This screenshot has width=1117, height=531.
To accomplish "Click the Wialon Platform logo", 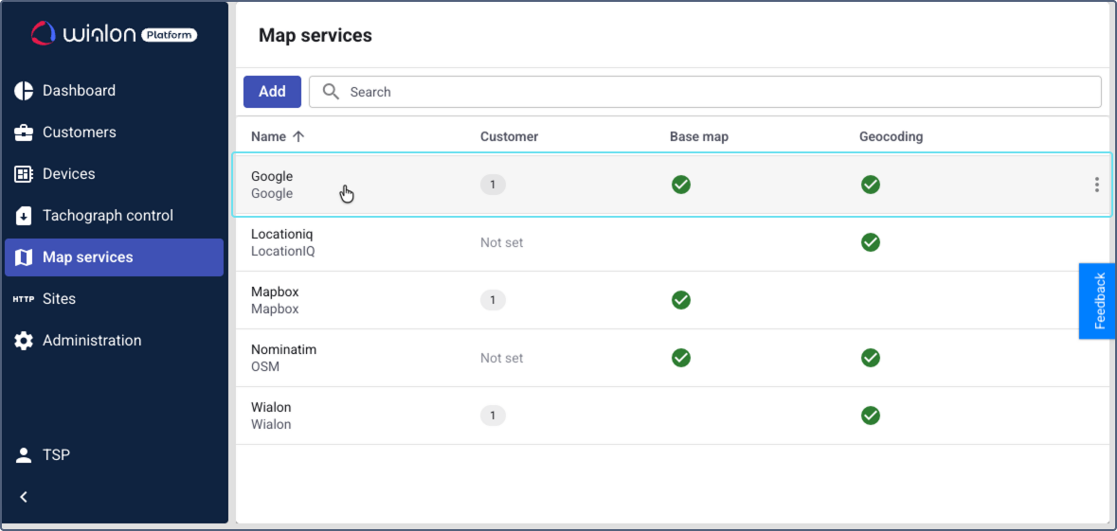I will (x=114, y=33).
